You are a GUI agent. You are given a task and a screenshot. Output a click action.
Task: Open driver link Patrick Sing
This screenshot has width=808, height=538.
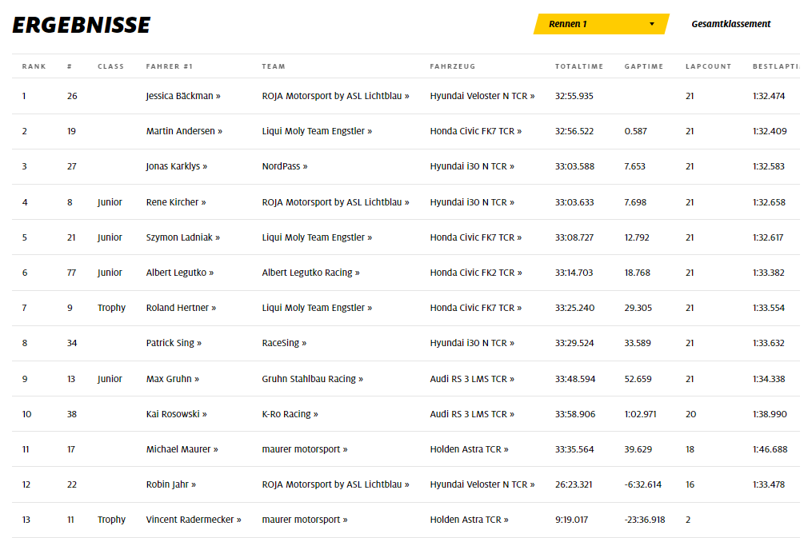pyautogui.click(x=174, y=343)
